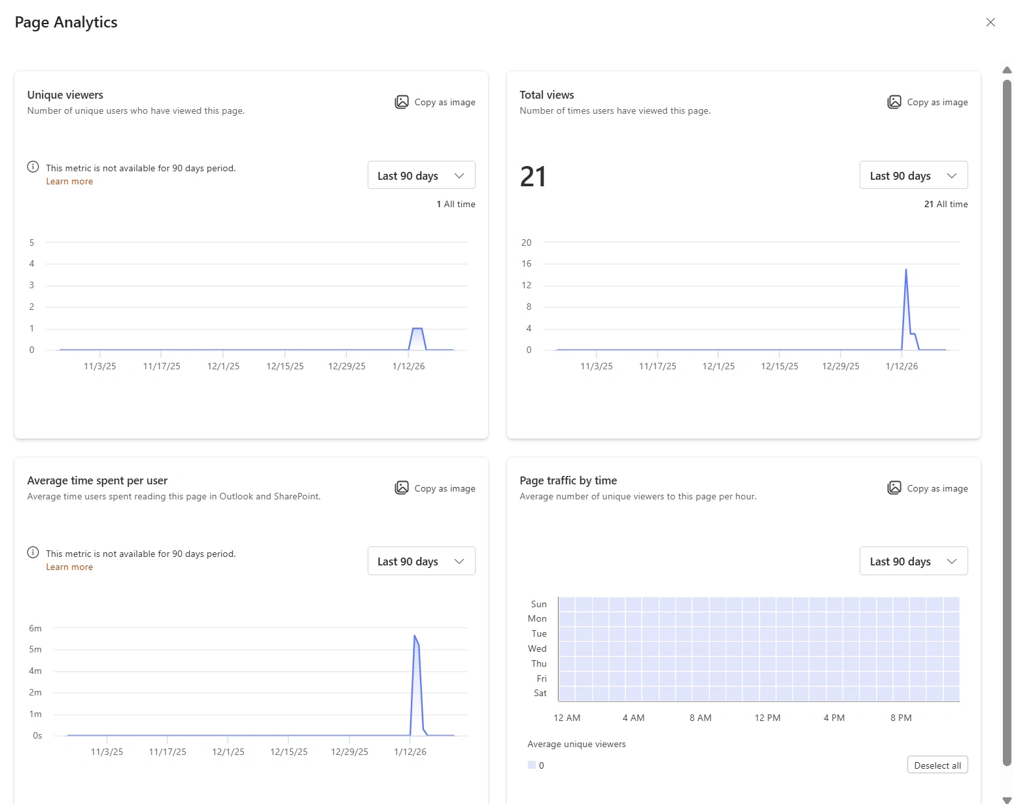Open Learn more link under Unique viewers
The width and height of the screenshot is (1014, 804).
point(69,182)
